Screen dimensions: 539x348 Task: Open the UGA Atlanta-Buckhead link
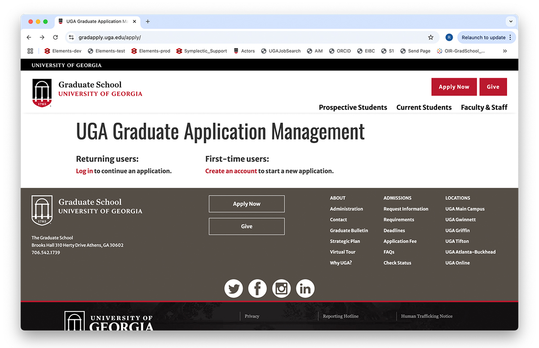470,252
